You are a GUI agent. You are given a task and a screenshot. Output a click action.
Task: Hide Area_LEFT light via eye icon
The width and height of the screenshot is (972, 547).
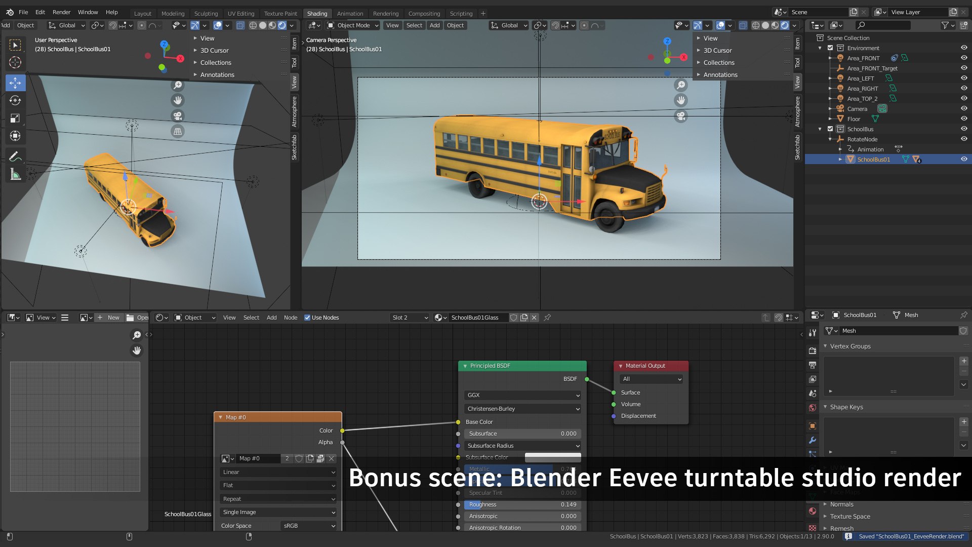[964, 78]
